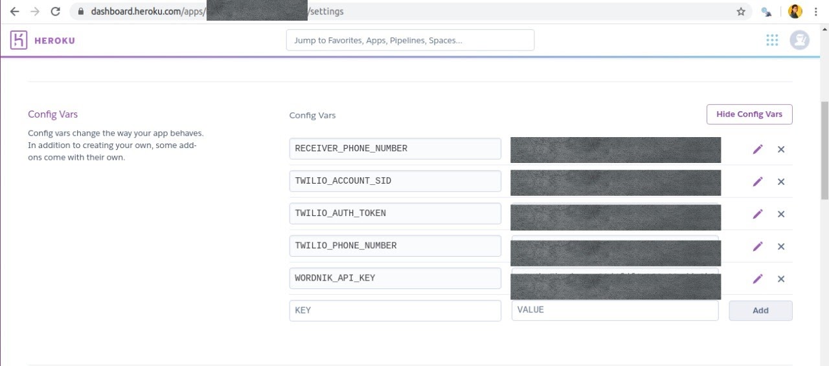Image resolution: width=829 pixels, height=366 pixels.
Task: Open the Heroku account avatar menu
Action: click(x=800, y=40)
